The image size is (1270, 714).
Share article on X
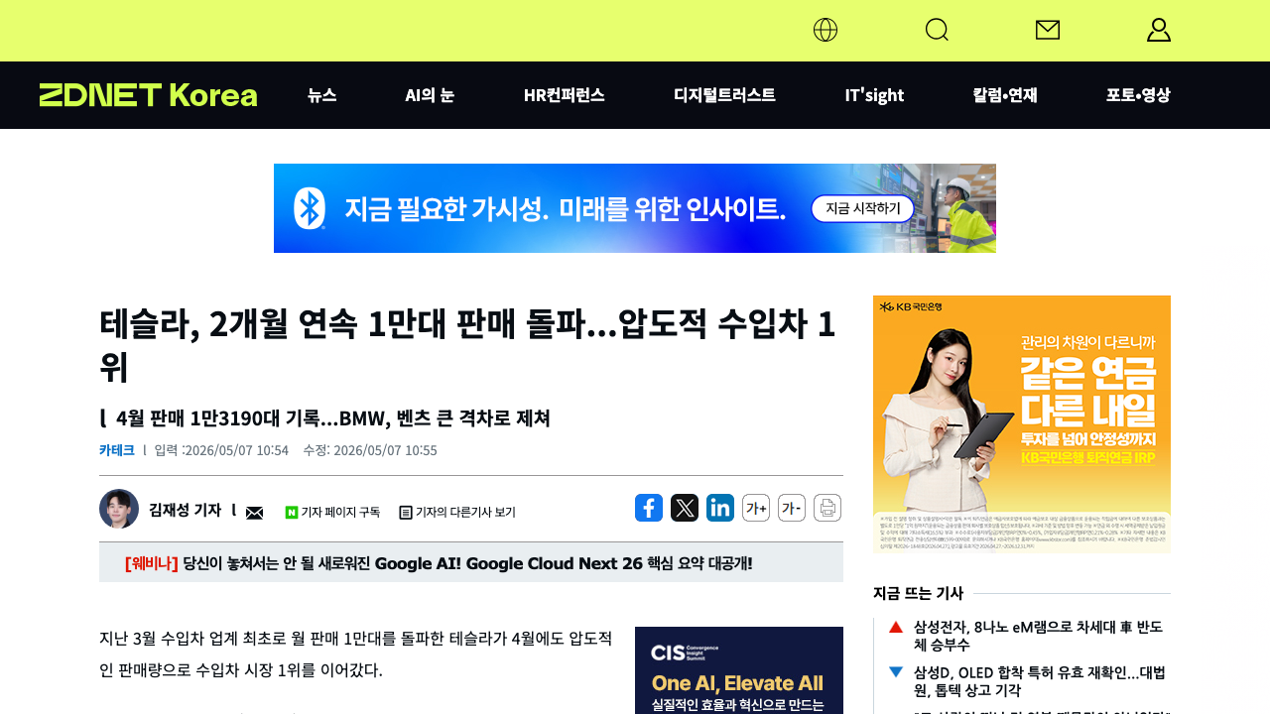[685, 508]
